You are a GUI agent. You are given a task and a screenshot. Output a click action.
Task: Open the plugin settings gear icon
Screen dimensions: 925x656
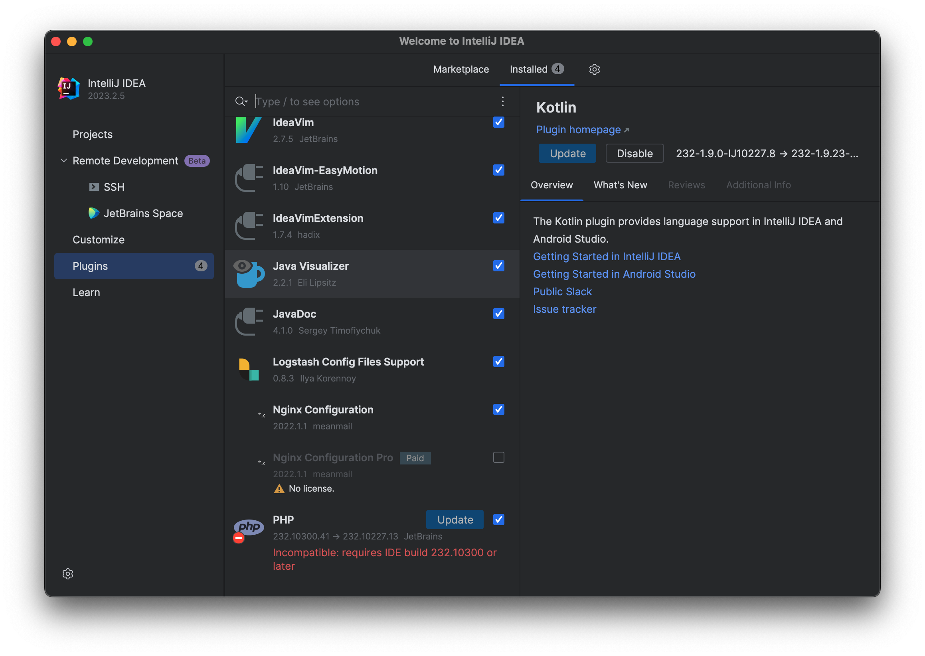[594, 69]
